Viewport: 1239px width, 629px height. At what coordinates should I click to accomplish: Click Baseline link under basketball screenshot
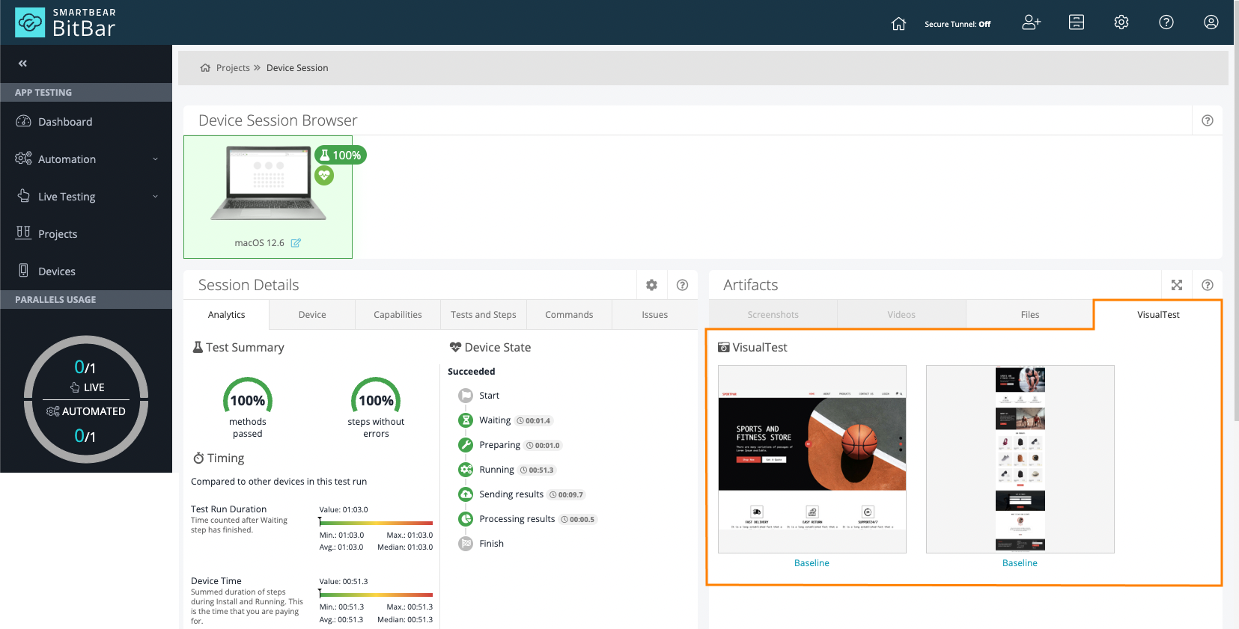point(812,563)
